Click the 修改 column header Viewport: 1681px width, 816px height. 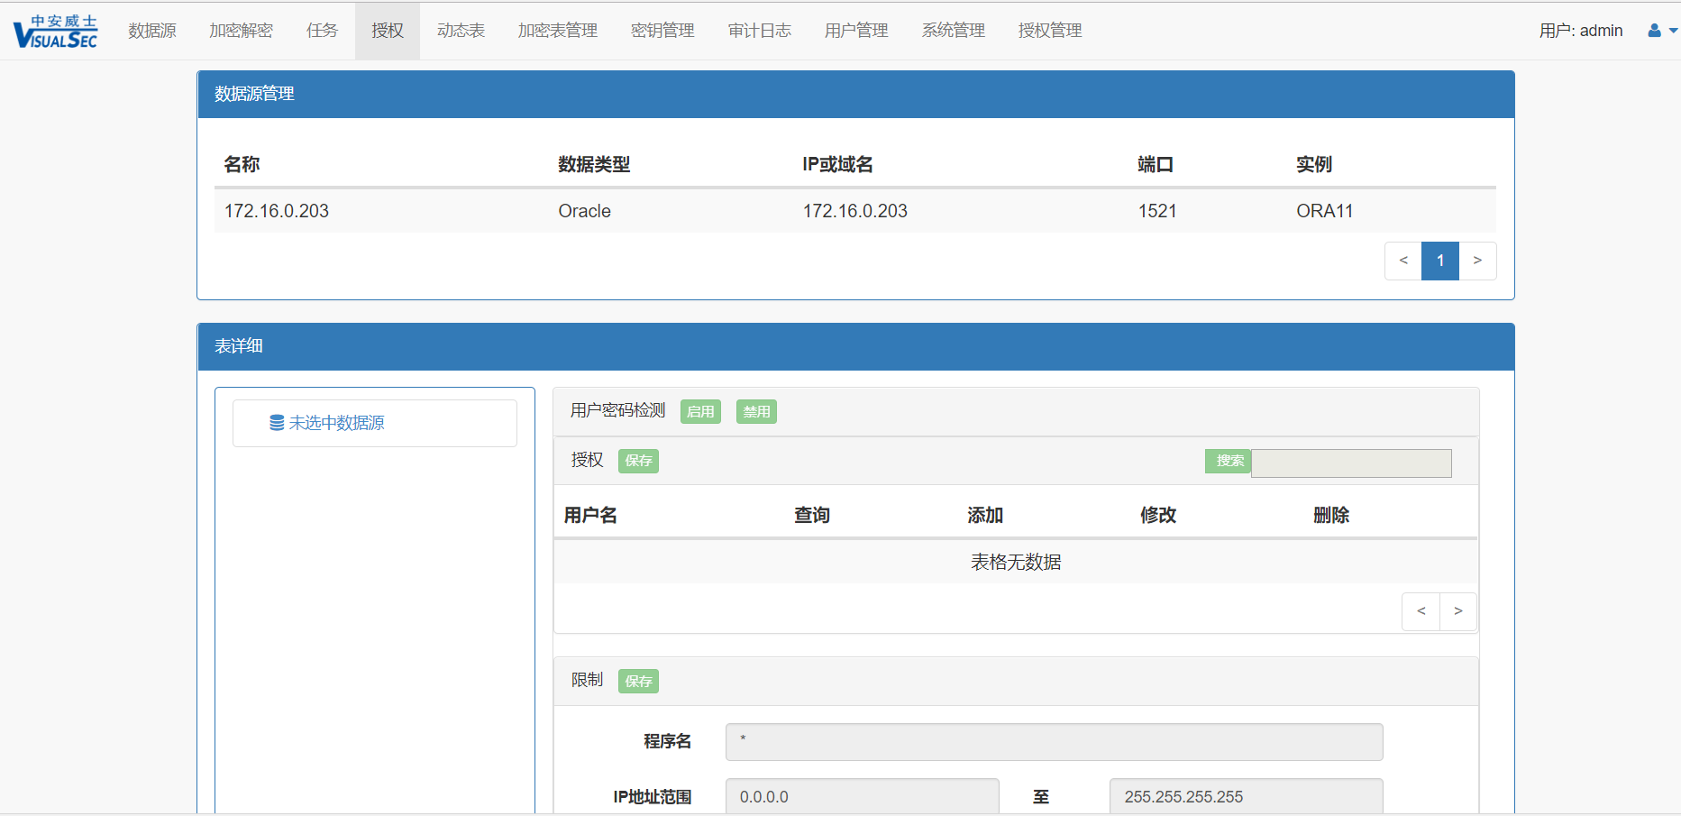tap(1158, 515)
